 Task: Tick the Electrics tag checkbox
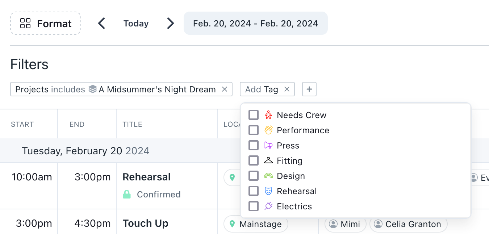coord(254,206)
